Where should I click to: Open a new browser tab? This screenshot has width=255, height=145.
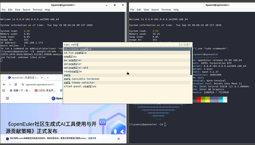tap(48, 77)
